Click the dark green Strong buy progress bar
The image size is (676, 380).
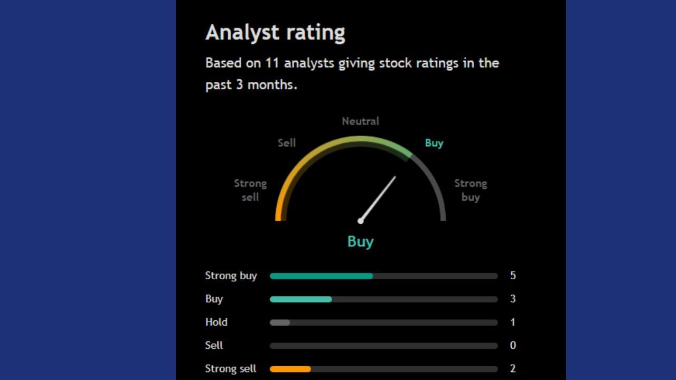click(321, 276)
